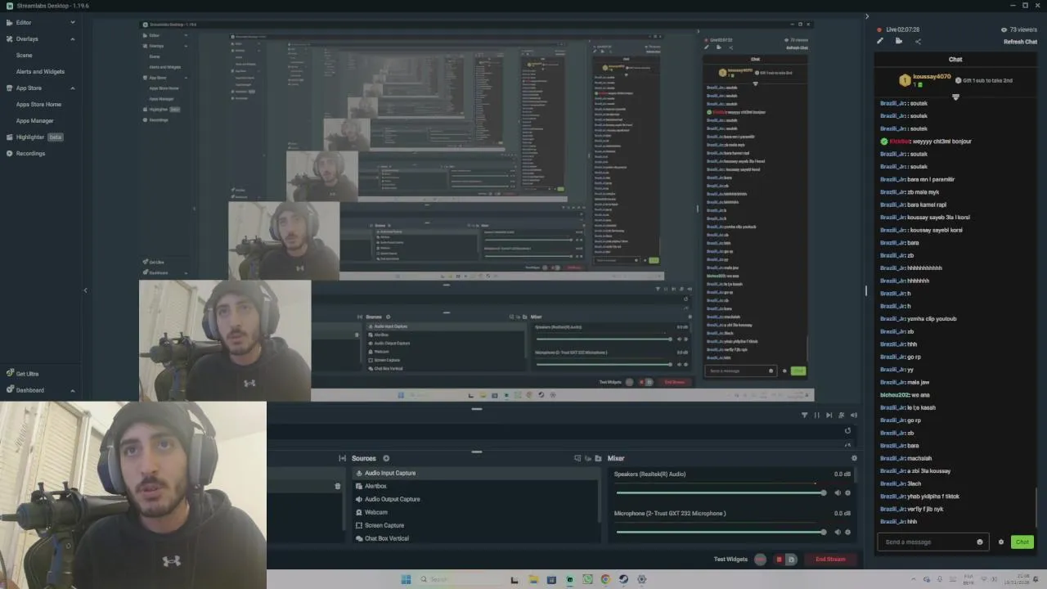Open App Store in the sidebar
The image size is (1047, 589).
[x=29, y=88]
